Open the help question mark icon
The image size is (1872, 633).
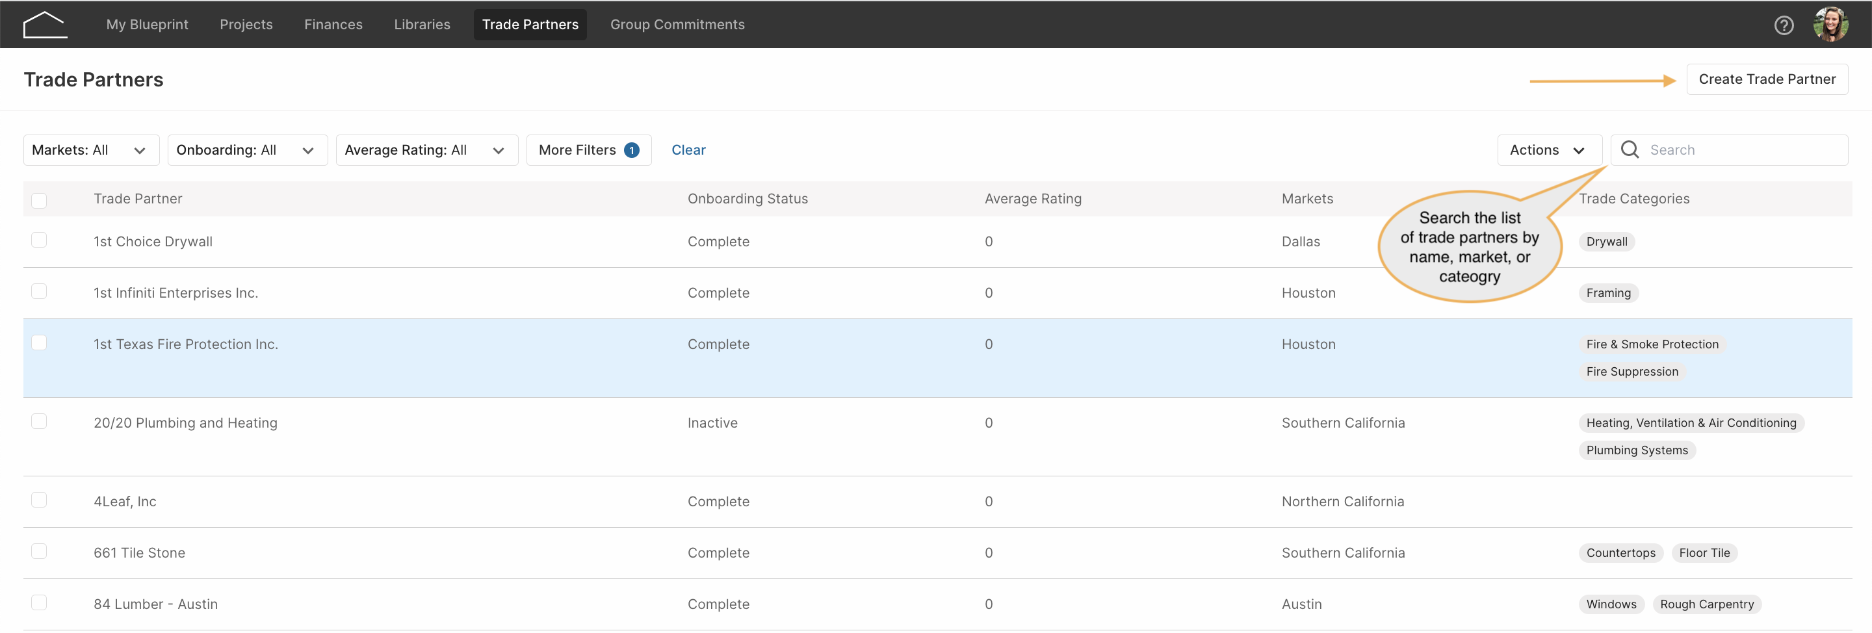point(1784,25)
